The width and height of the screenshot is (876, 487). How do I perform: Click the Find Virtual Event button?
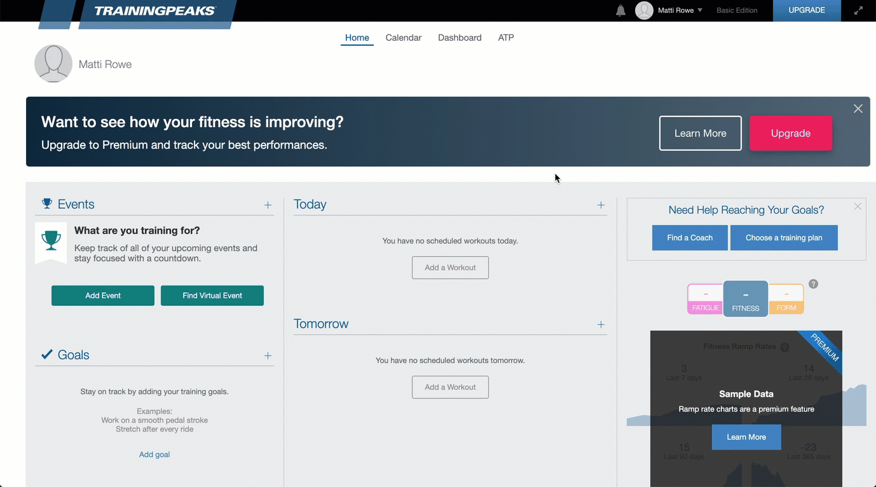(212, 296)
